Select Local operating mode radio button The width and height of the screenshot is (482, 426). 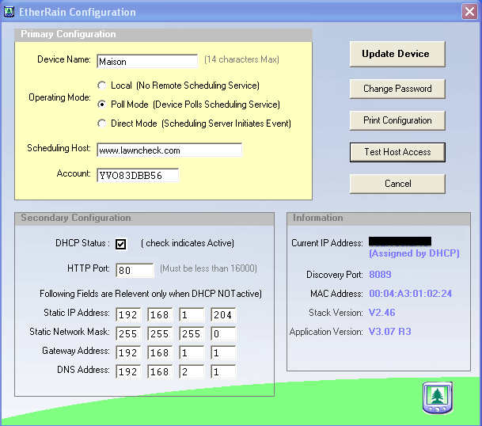tap(102, 86)
